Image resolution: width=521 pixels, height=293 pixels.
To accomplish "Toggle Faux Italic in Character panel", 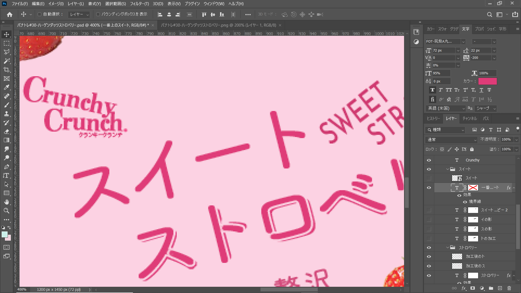I will pos(441,90).
